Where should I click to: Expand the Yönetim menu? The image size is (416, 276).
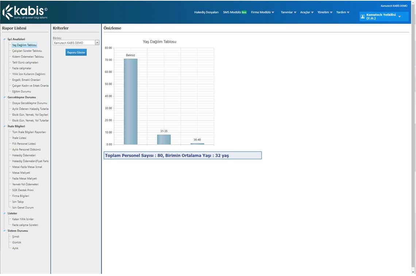coord(325,12)
